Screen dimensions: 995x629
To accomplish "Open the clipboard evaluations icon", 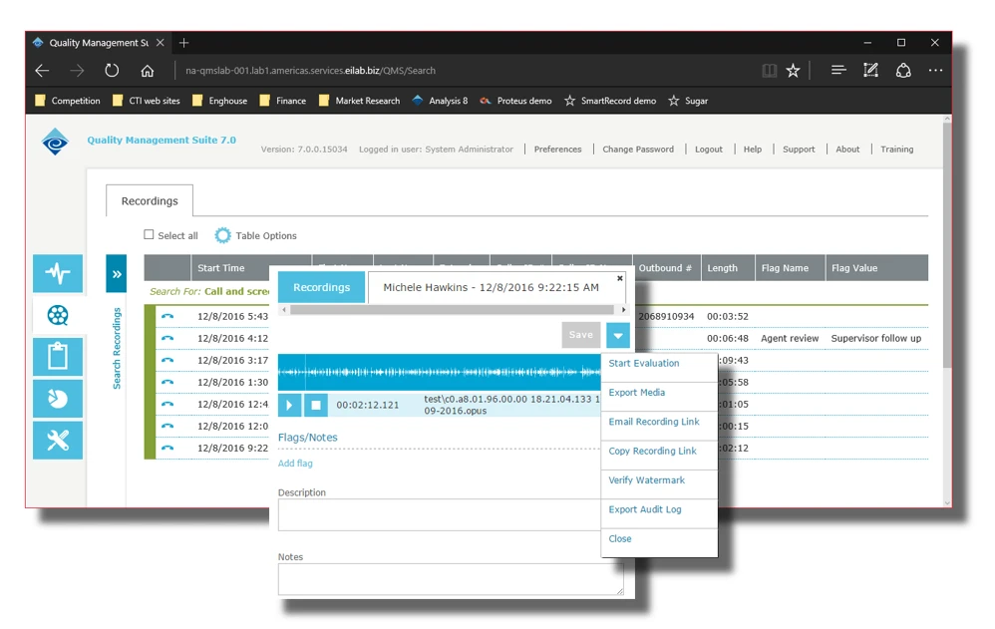I will pyautogui.click(x=58, y=357).
